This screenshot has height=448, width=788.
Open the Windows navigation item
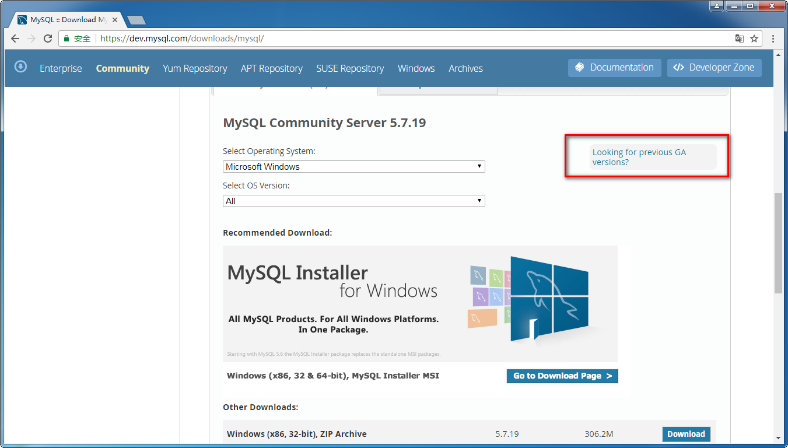click(416, 68)
